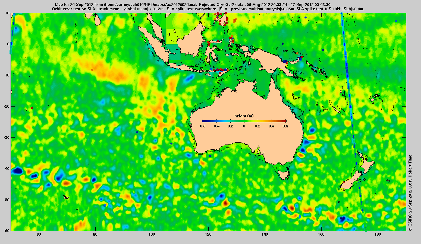The height and width of the screenshot is (244, 421).
Task: Click the blue satellite track crossing New Zealand
Action: point(353,122)
